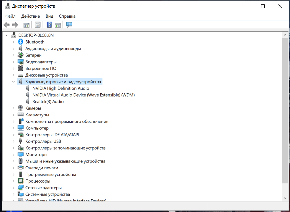
Task: Select Компьютер label
Action: coord(37,128)
